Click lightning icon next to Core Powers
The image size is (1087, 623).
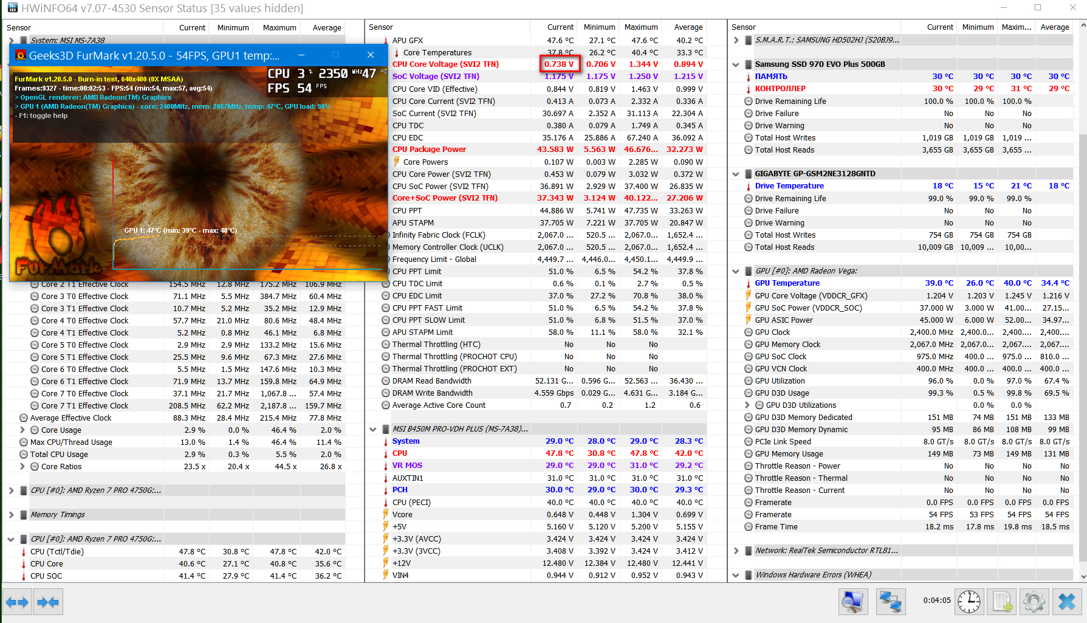pyautogui.click(x=397, y=162)
